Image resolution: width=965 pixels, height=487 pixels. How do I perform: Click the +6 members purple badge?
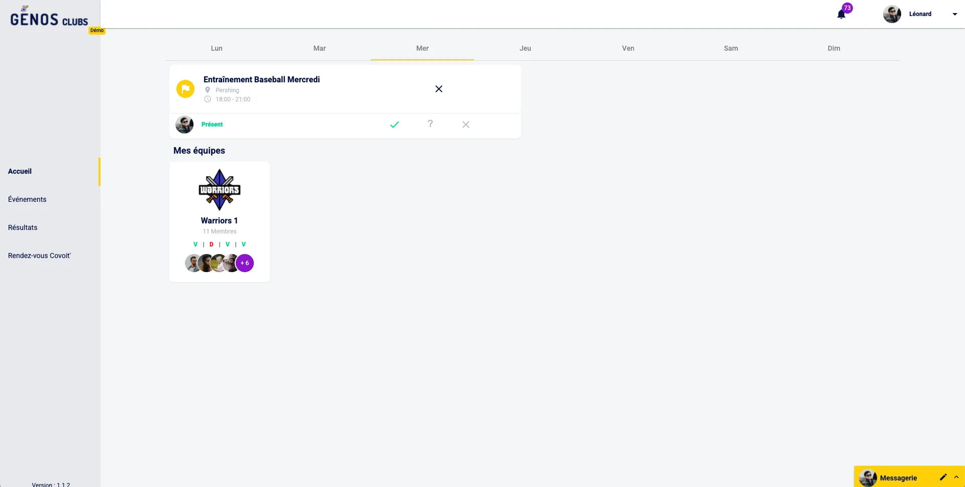click(245, 263)
